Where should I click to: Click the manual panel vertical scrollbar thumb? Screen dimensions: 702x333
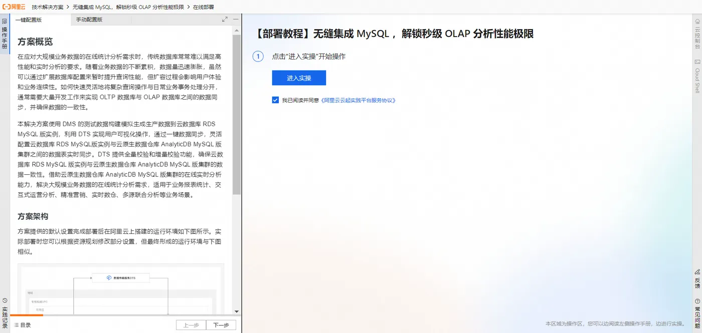pyautogui.click(x=237, y=114)
